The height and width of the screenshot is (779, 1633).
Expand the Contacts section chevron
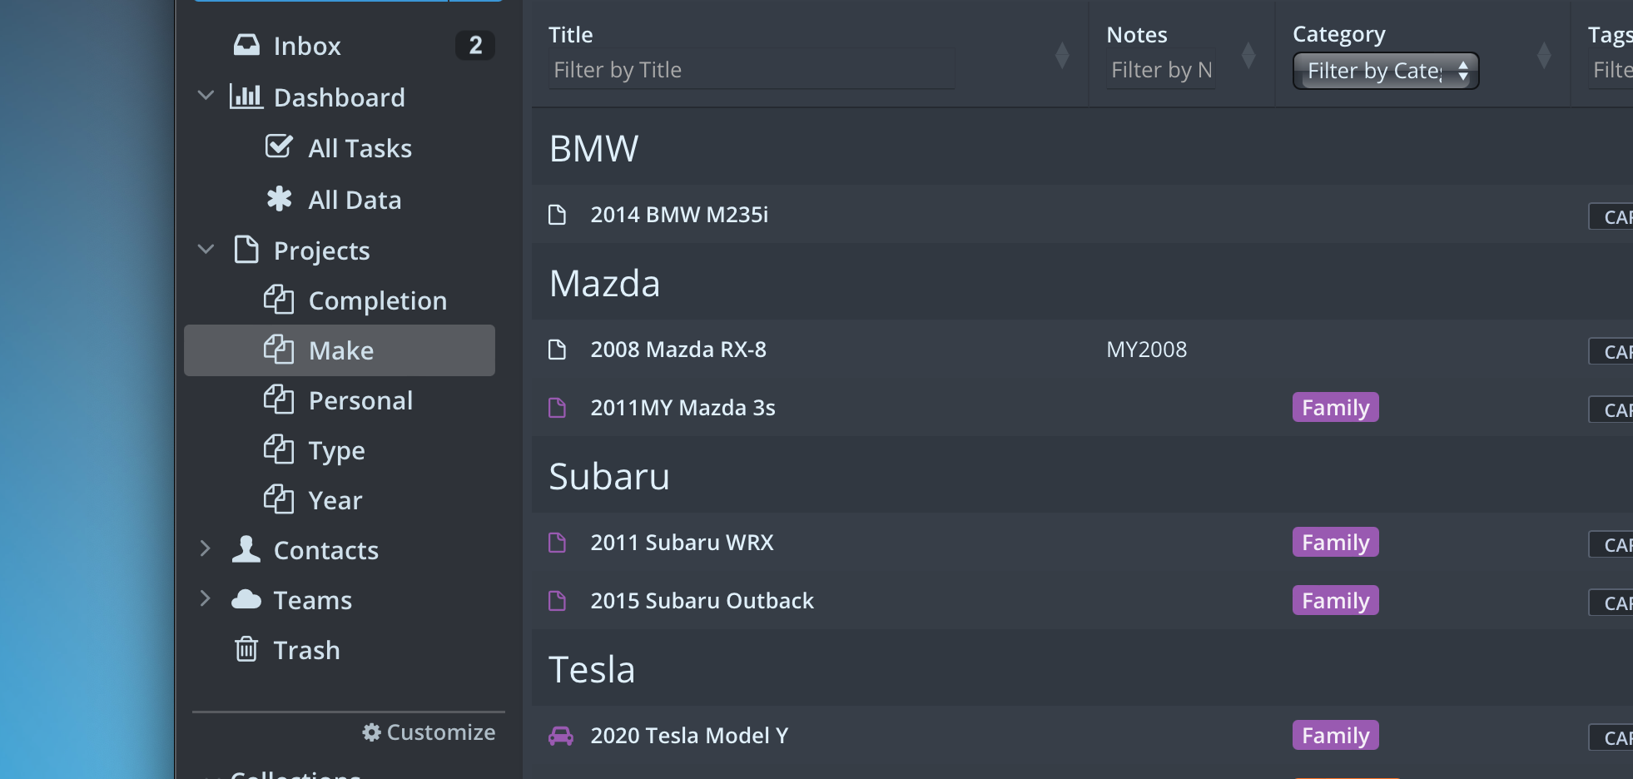(206, 548)
